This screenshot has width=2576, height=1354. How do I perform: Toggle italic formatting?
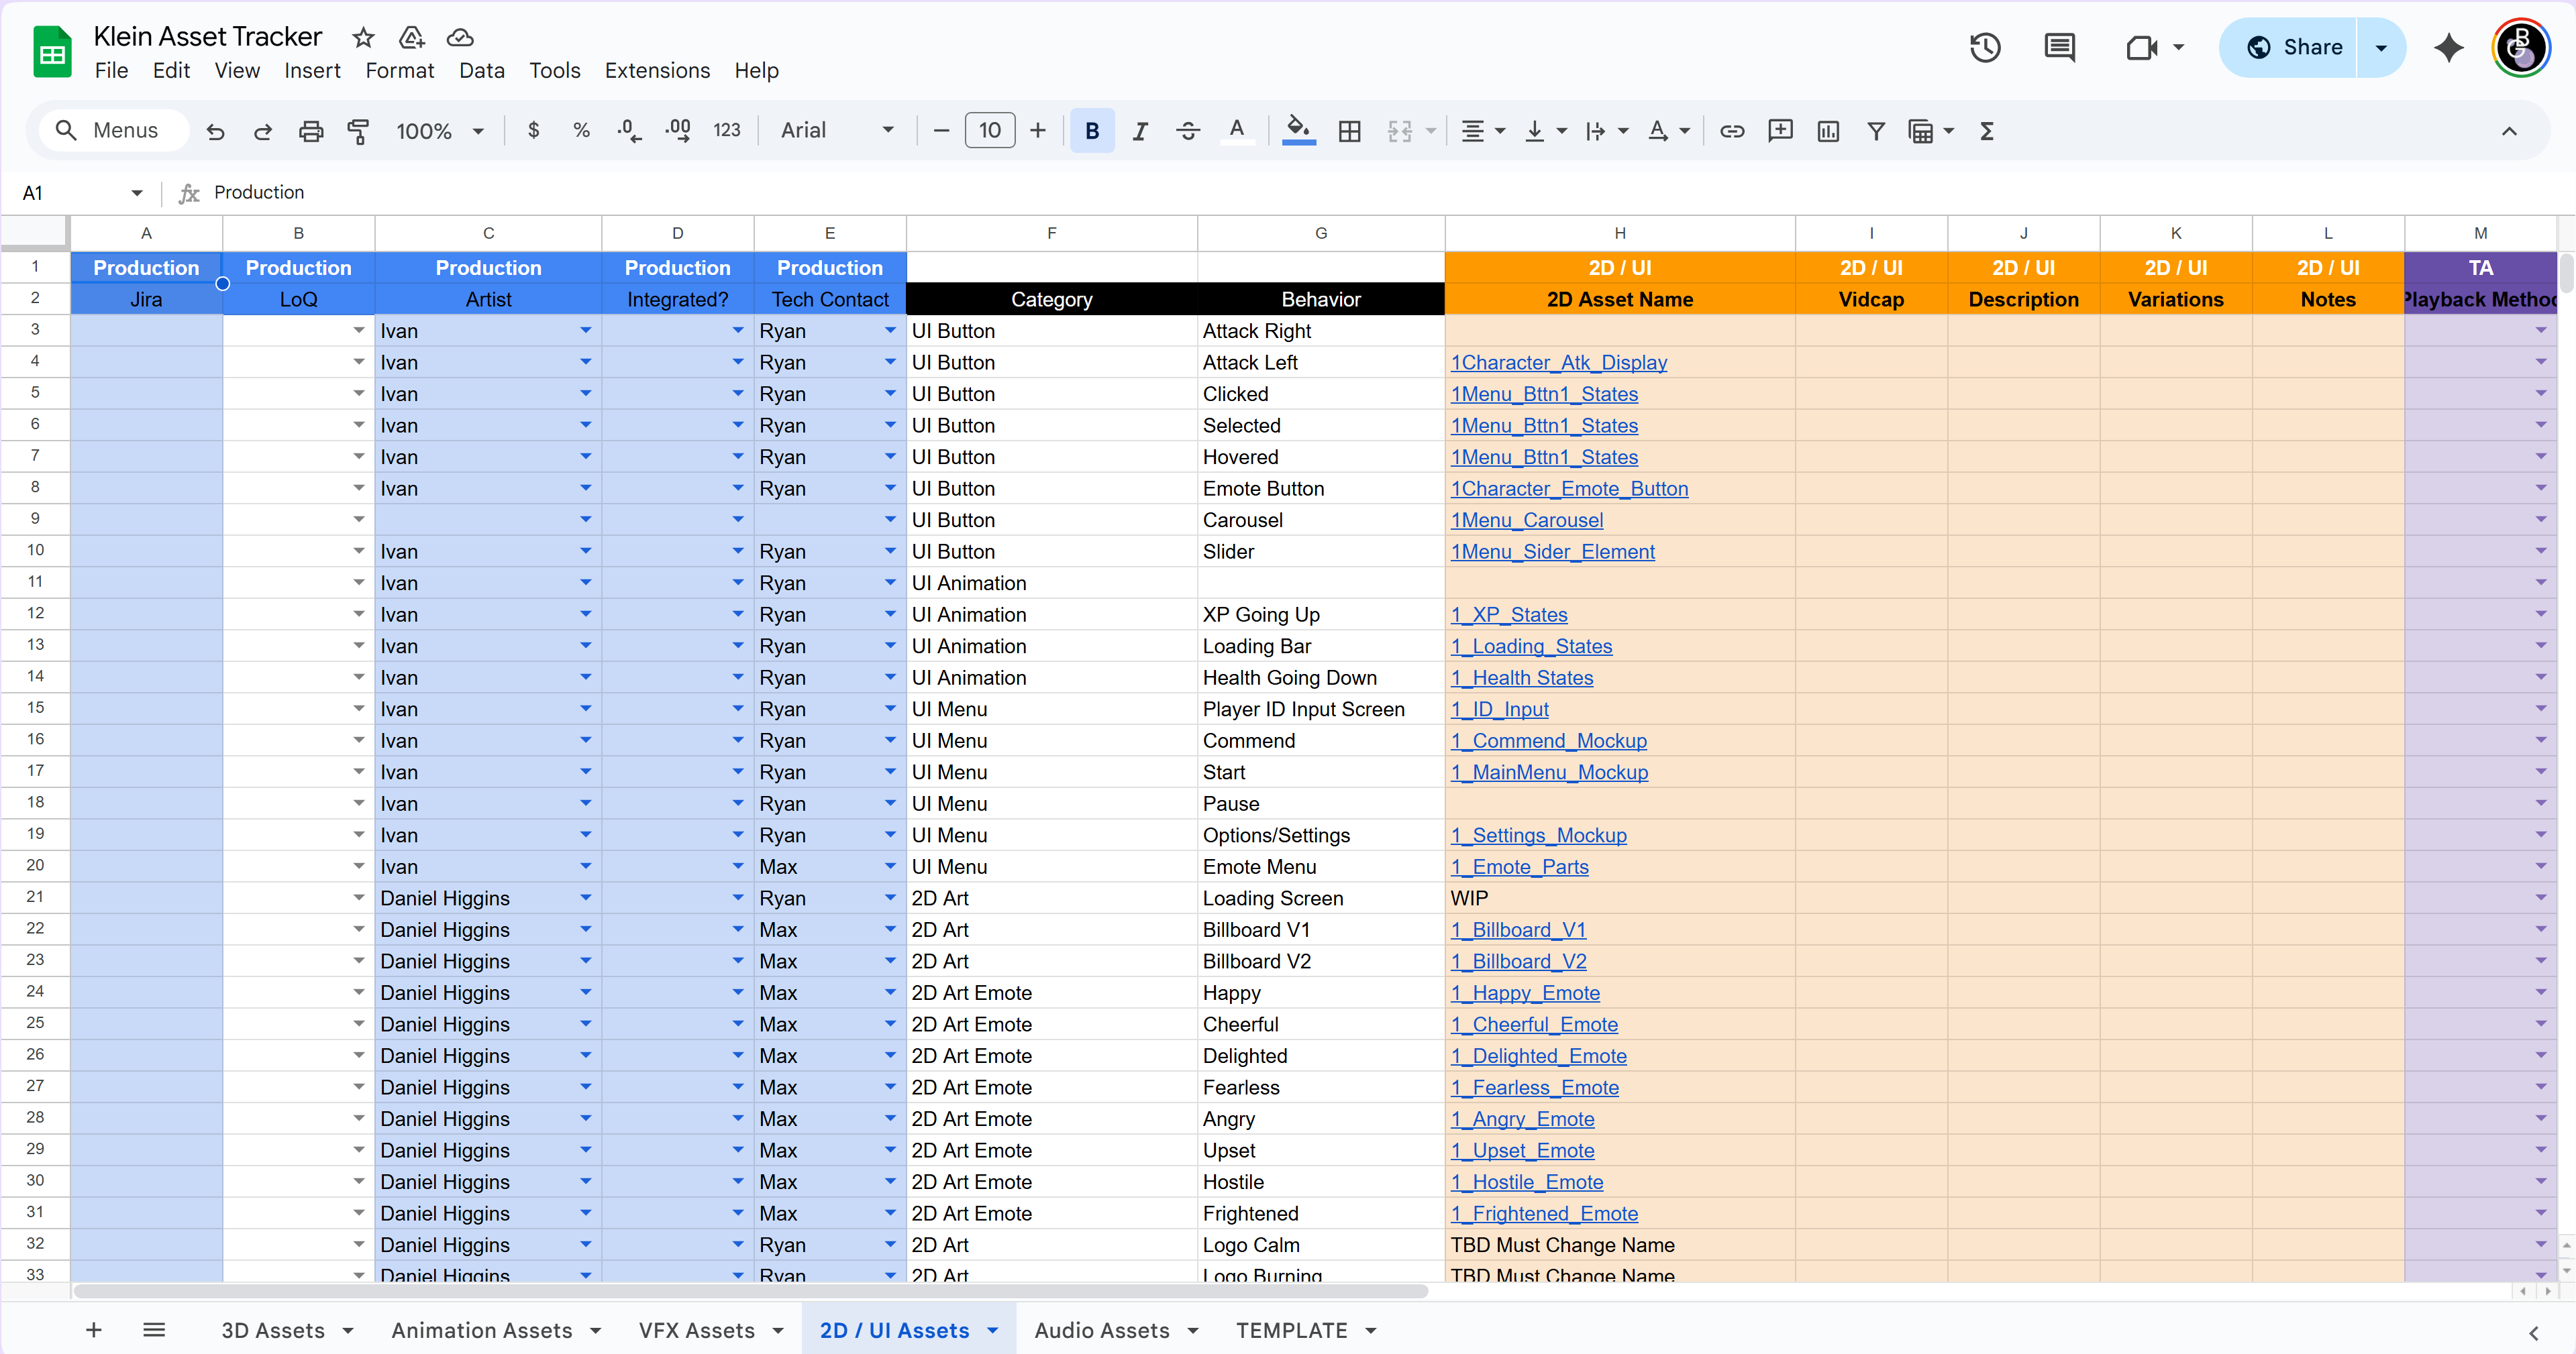[1139, 131]
